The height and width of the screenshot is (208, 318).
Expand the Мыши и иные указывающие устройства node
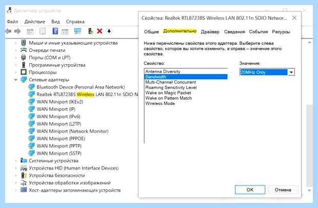(16, 43)
